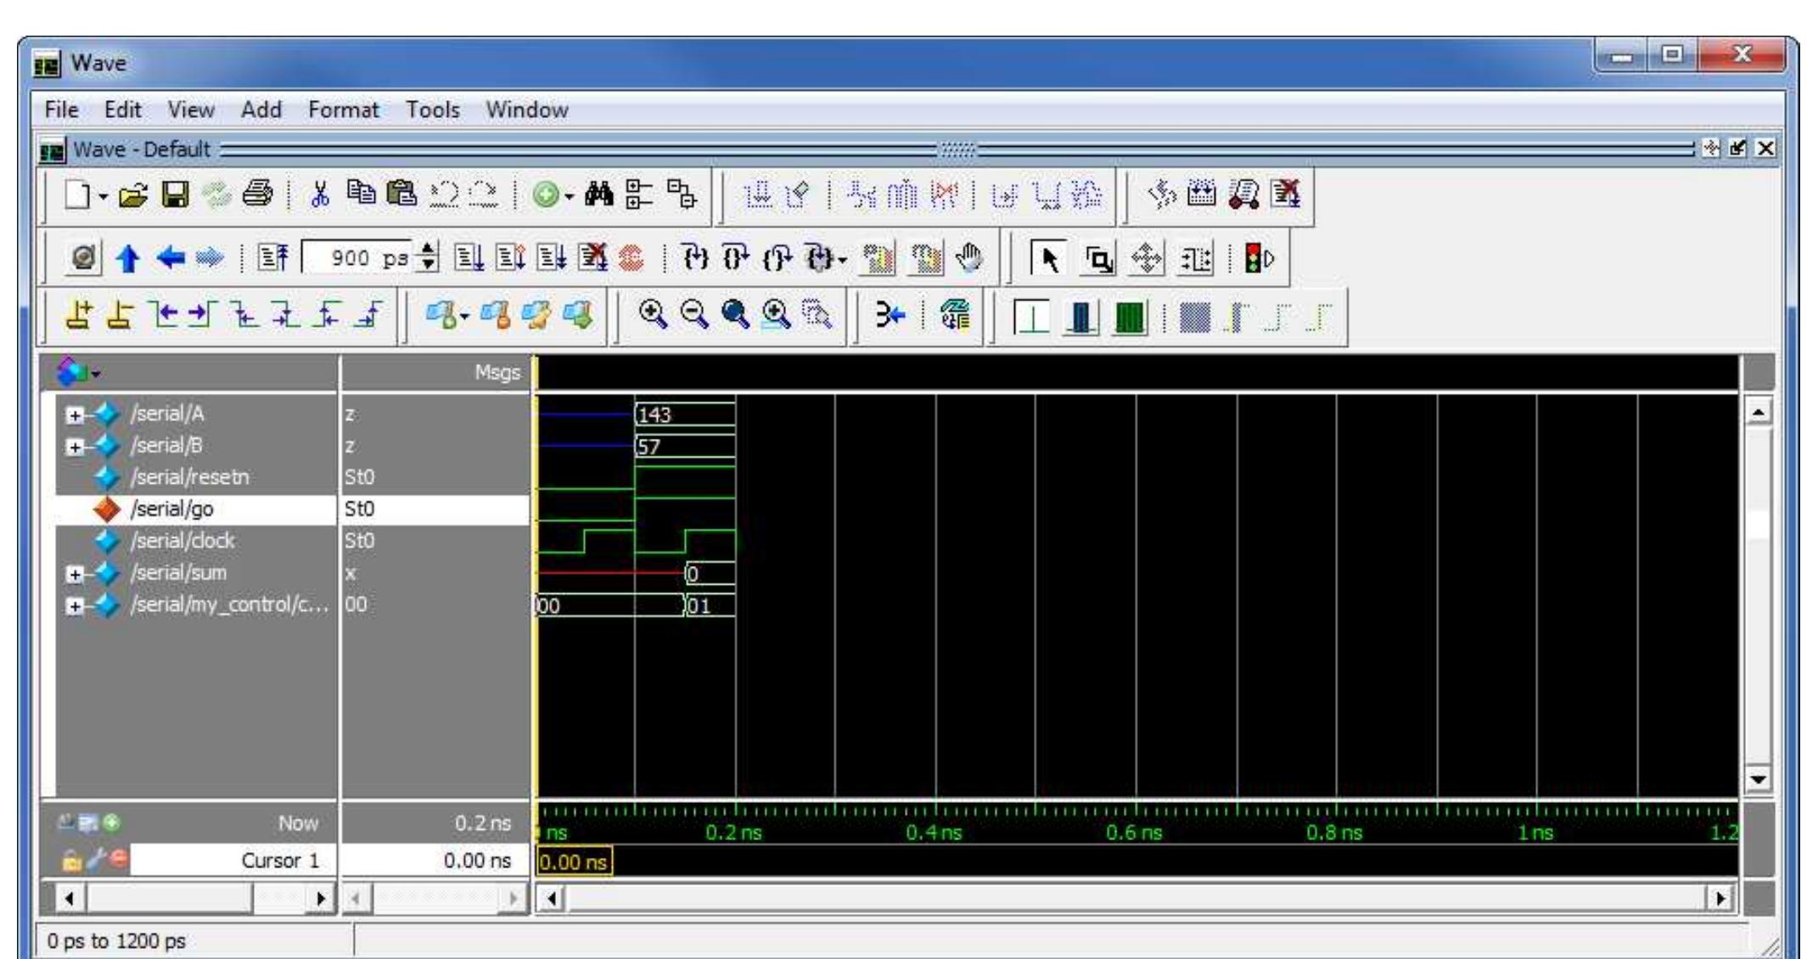Expand the /serial/my_control signal
Image resolution: width=1807 pixels, height=959 pixels.
[76, 606]
